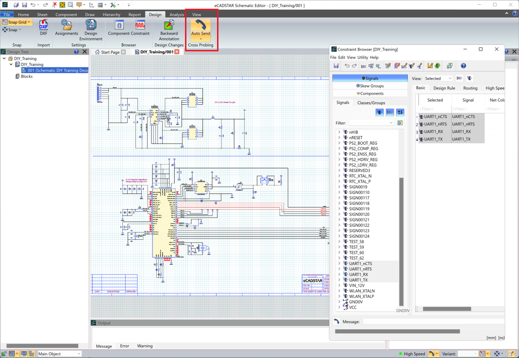519x358 pixels.
Task: Select Blocks in the Design Tree
Action: coord(27,76)
